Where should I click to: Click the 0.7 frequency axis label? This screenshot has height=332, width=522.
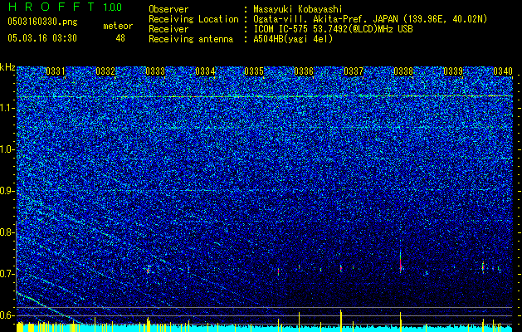click(7, 274)
